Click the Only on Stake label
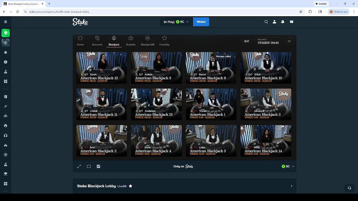 [183, 166]
